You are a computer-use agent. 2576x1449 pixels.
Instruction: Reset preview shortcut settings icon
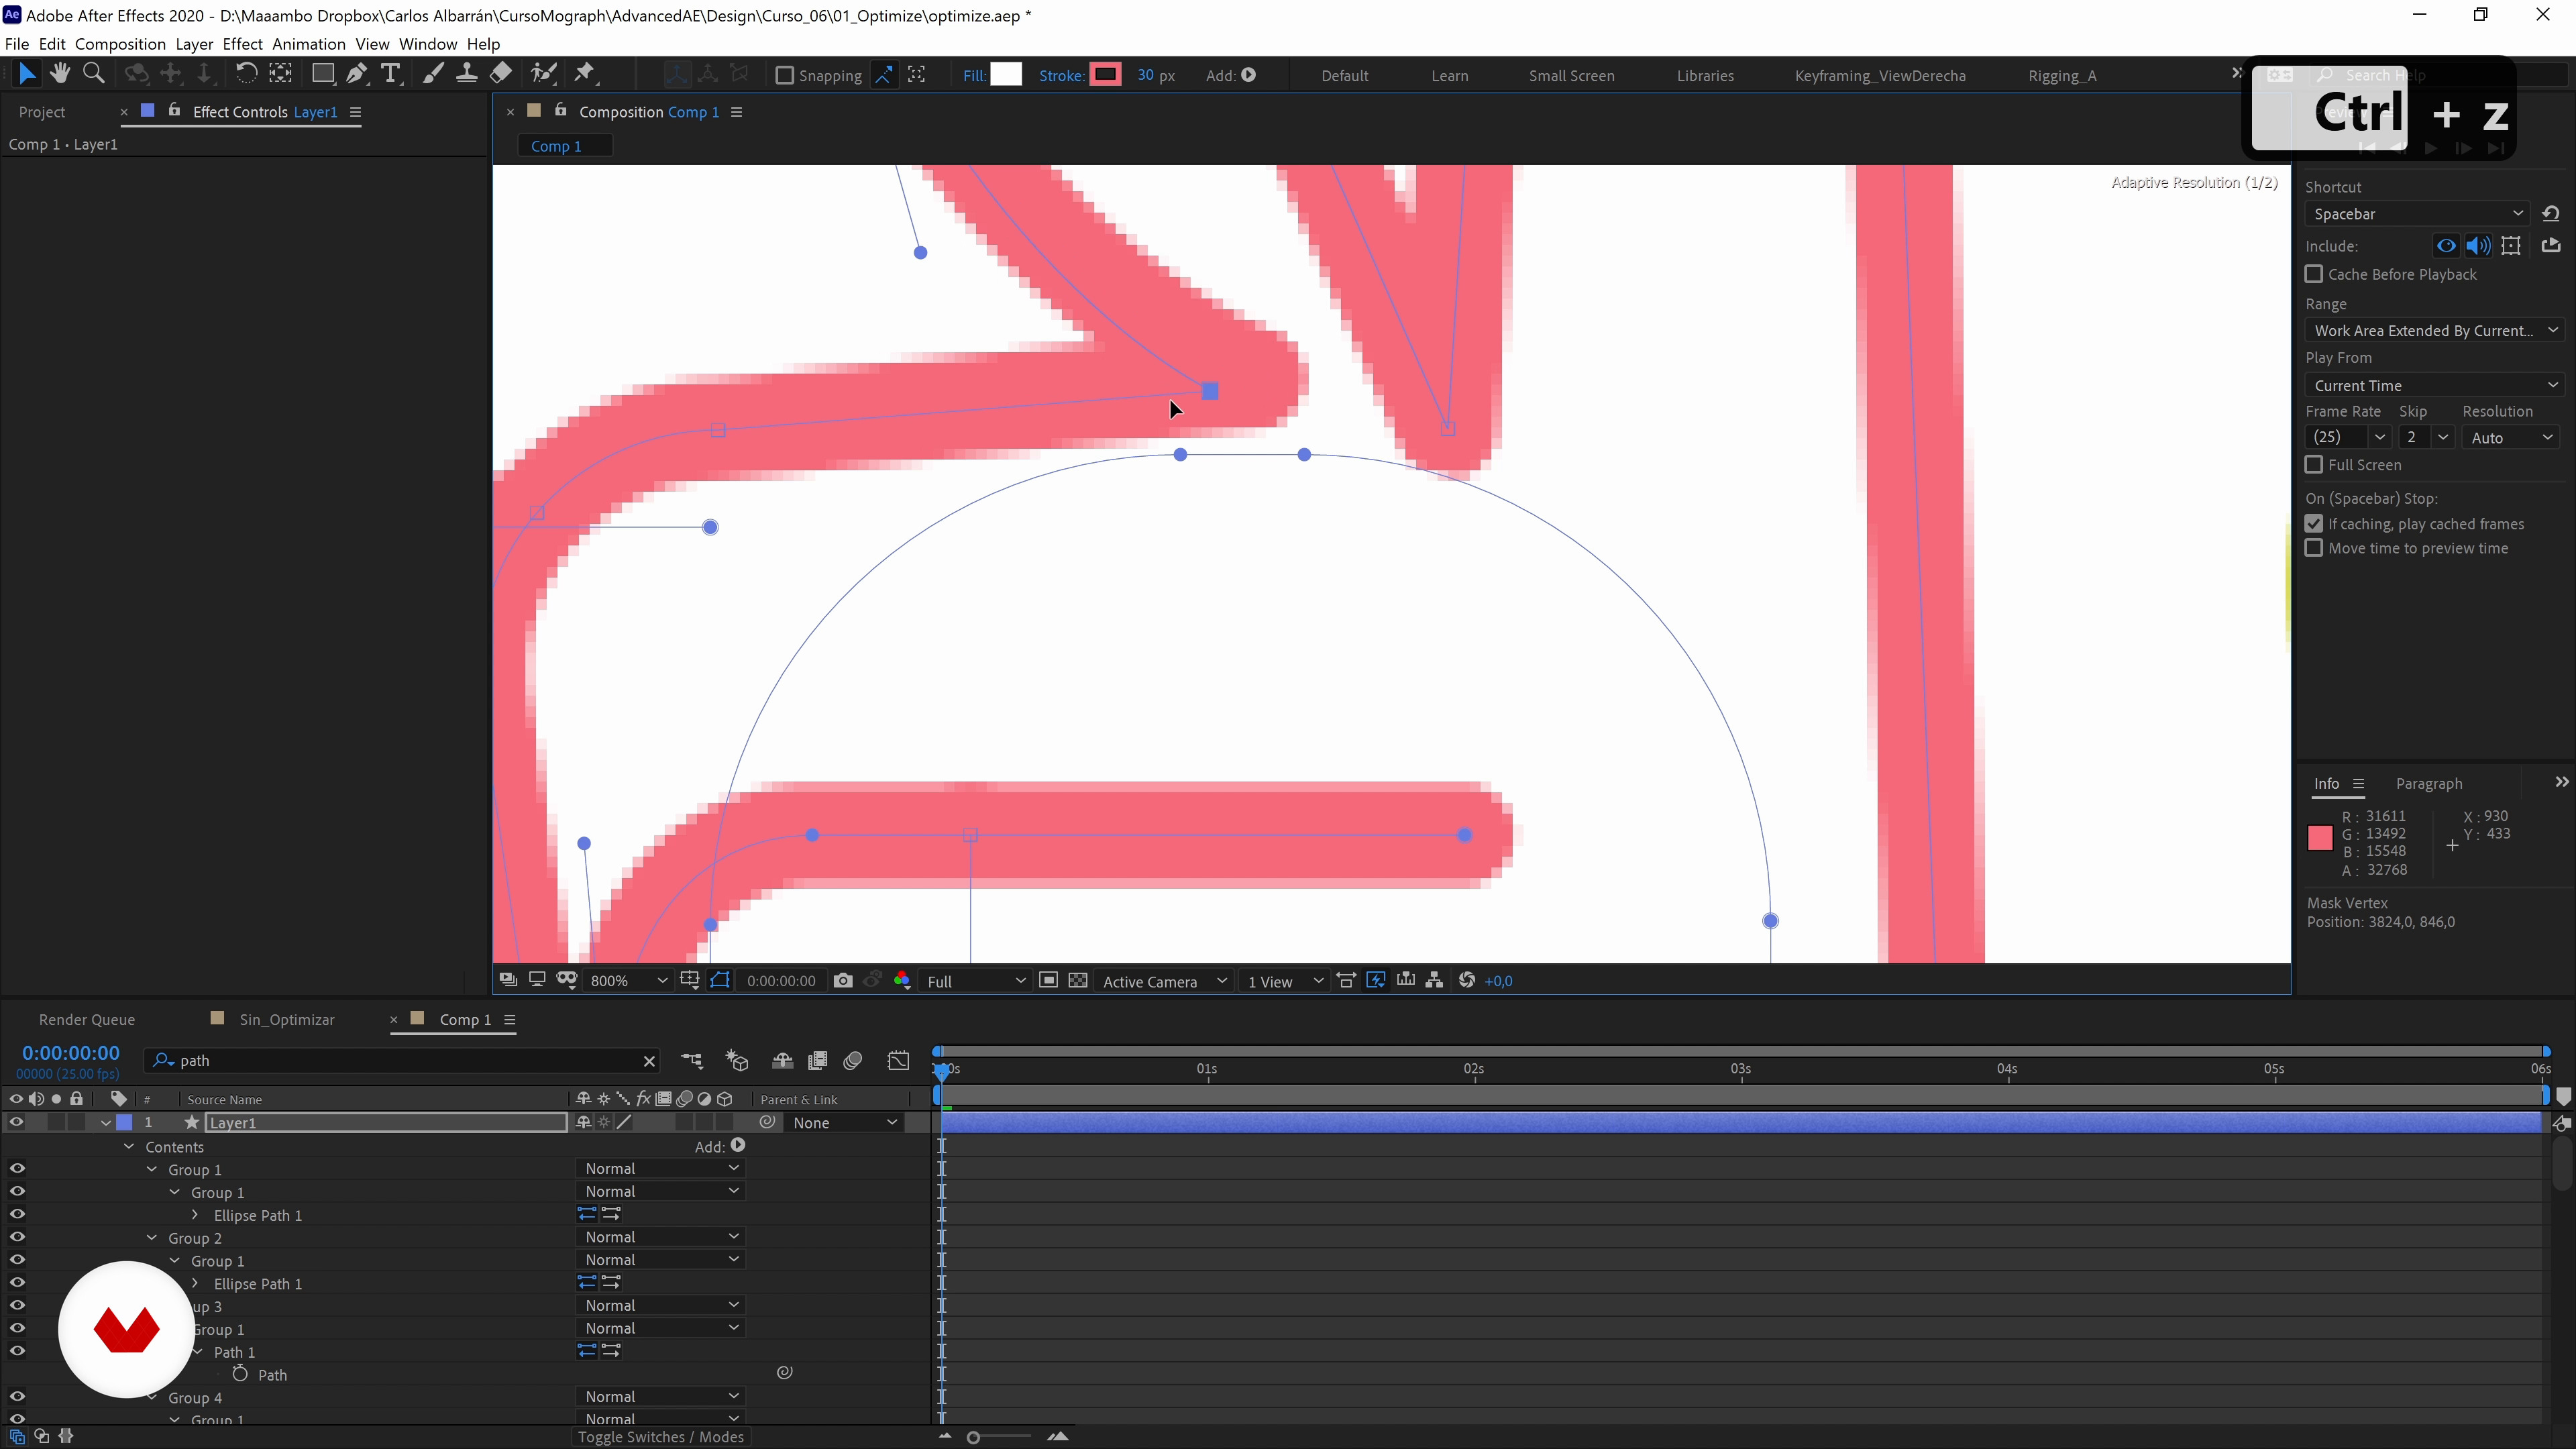tap(2551, 214)
